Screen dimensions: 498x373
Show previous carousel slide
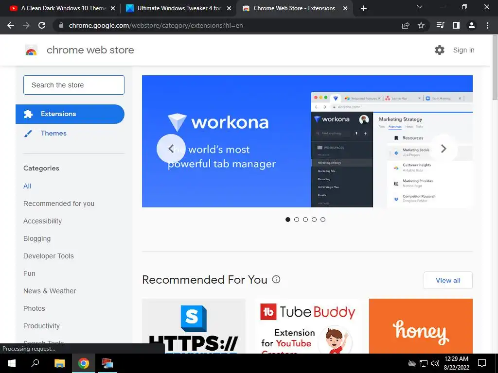[171, 149]
